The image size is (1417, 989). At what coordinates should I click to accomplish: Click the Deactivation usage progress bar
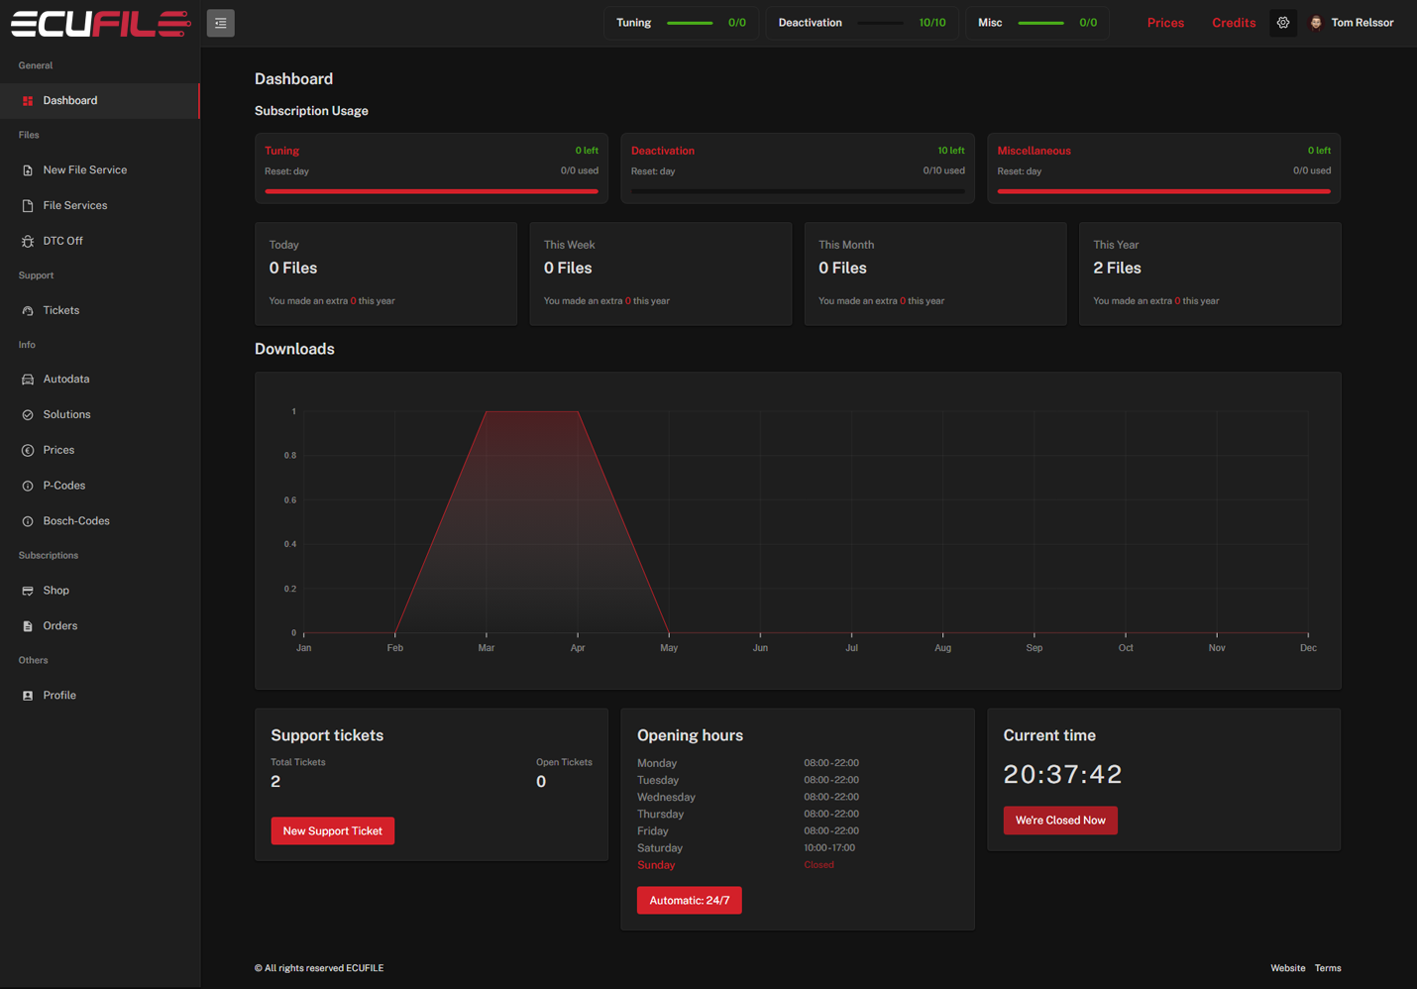pyautogui.click(x=797, y=191)
